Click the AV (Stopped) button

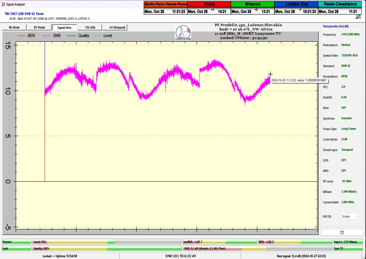coord(114,27)
